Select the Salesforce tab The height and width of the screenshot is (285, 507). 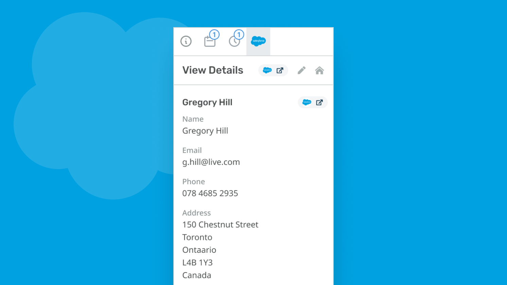[258, 41]
